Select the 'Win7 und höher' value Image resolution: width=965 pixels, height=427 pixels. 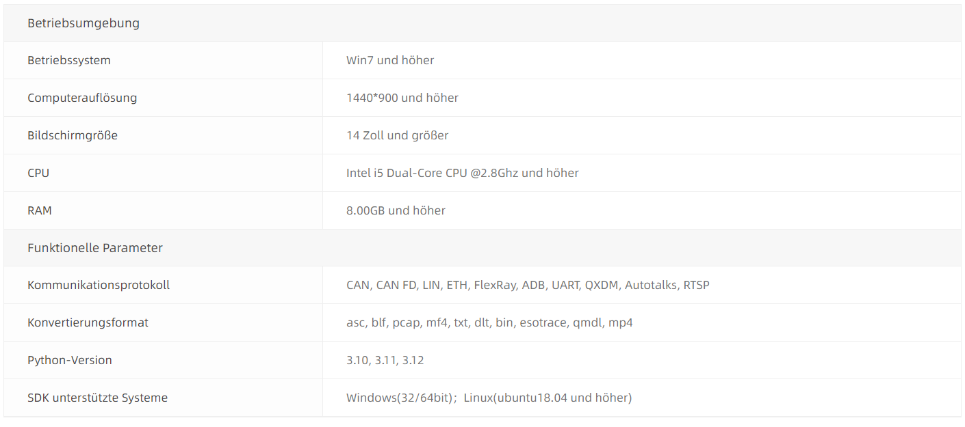pyautogui.click(x=390, y=60)
